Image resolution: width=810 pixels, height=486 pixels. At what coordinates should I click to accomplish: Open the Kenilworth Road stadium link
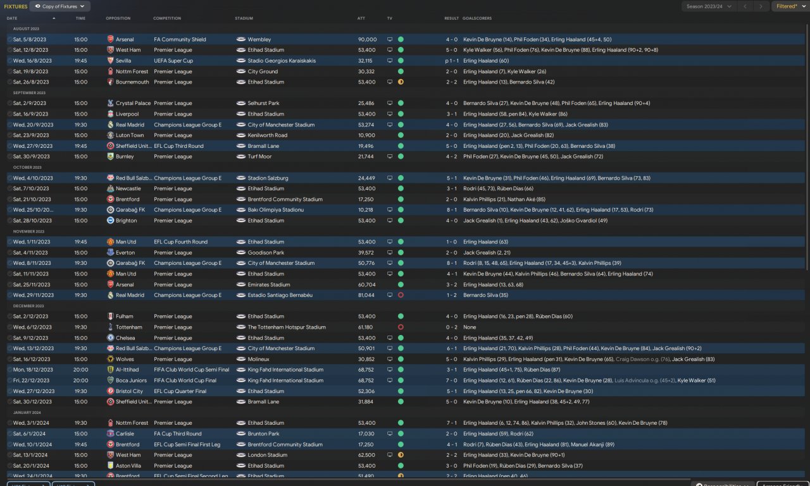tap(267, 135)
